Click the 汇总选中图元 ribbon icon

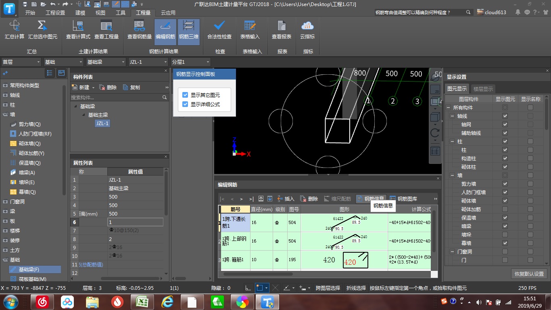pos(42,29)
